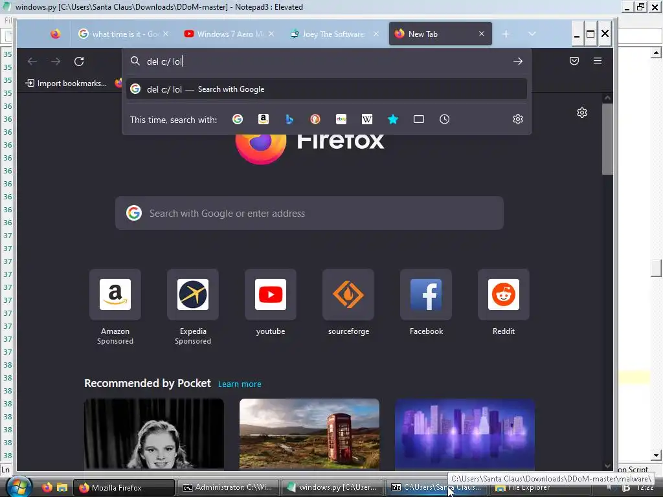Open the Firefox hamburger menu
The width and height of the screenshot is (663, 497).
(598, 61)
